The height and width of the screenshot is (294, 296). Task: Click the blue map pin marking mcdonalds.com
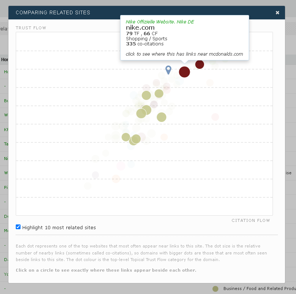(169, 70)
